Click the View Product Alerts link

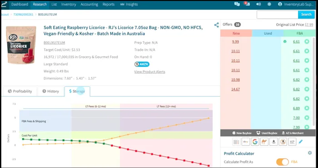tap(149, 72)
